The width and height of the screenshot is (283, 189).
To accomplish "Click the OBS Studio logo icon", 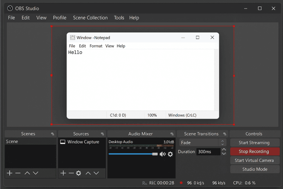I will (10, 8).
